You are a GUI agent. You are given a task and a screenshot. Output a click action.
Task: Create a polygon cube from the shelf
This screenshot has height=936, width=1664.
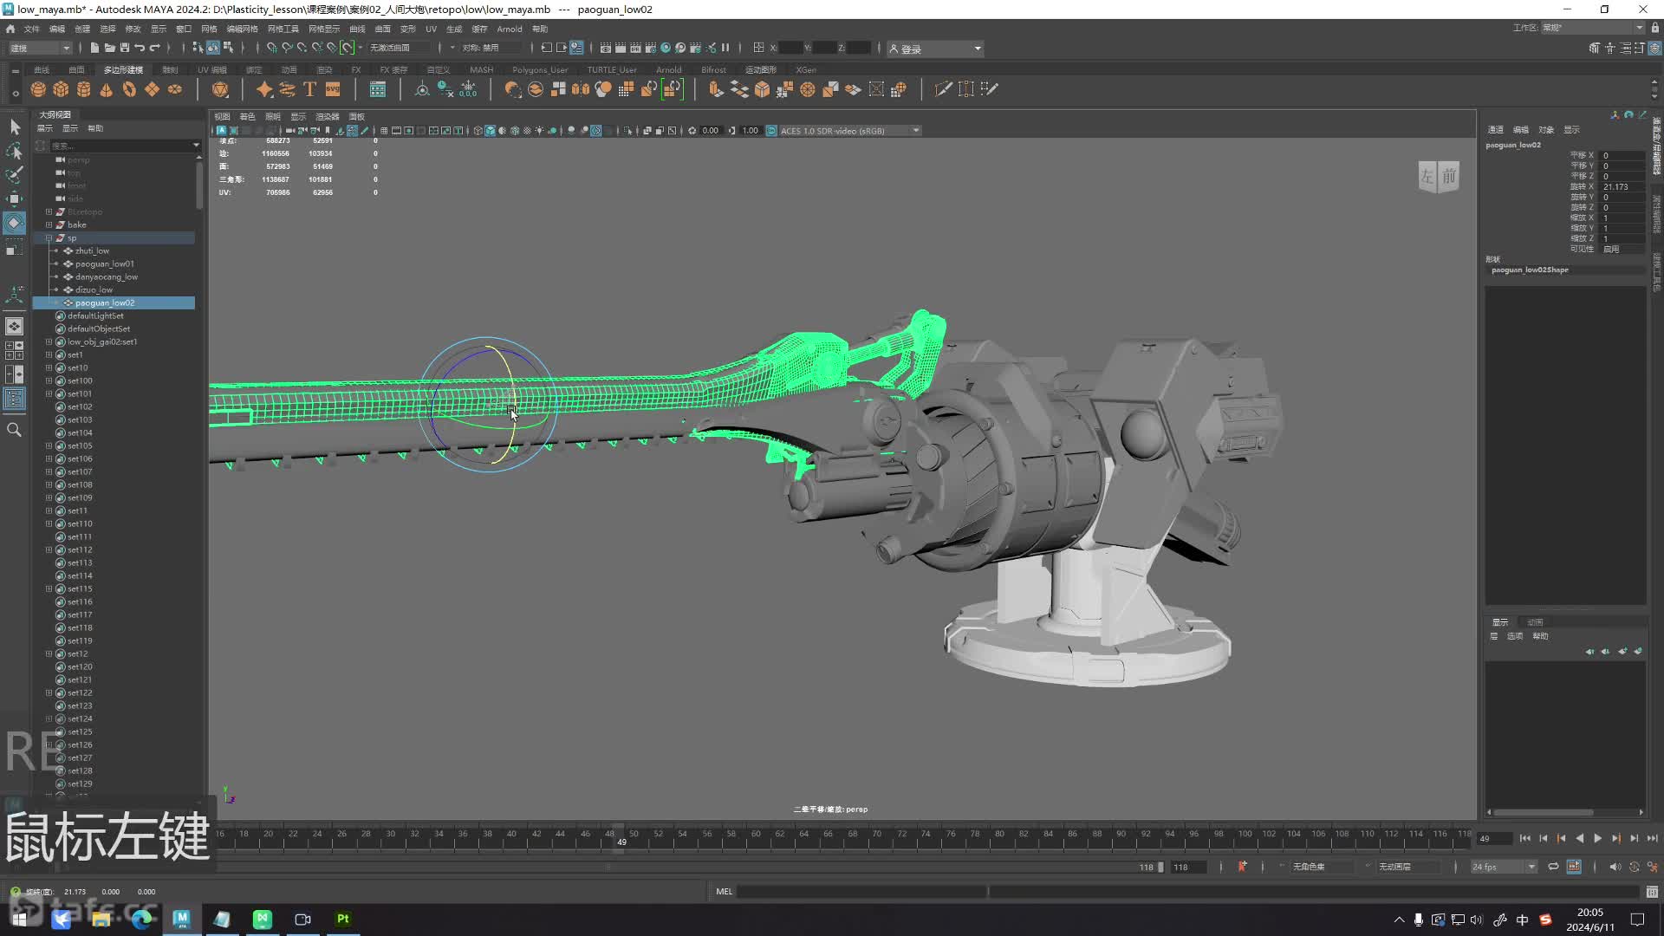tap(61, 89)
